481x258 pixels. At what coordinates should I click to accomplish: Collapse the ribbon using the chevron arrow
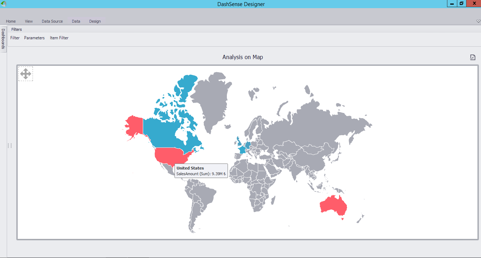(x=479, y=21)
